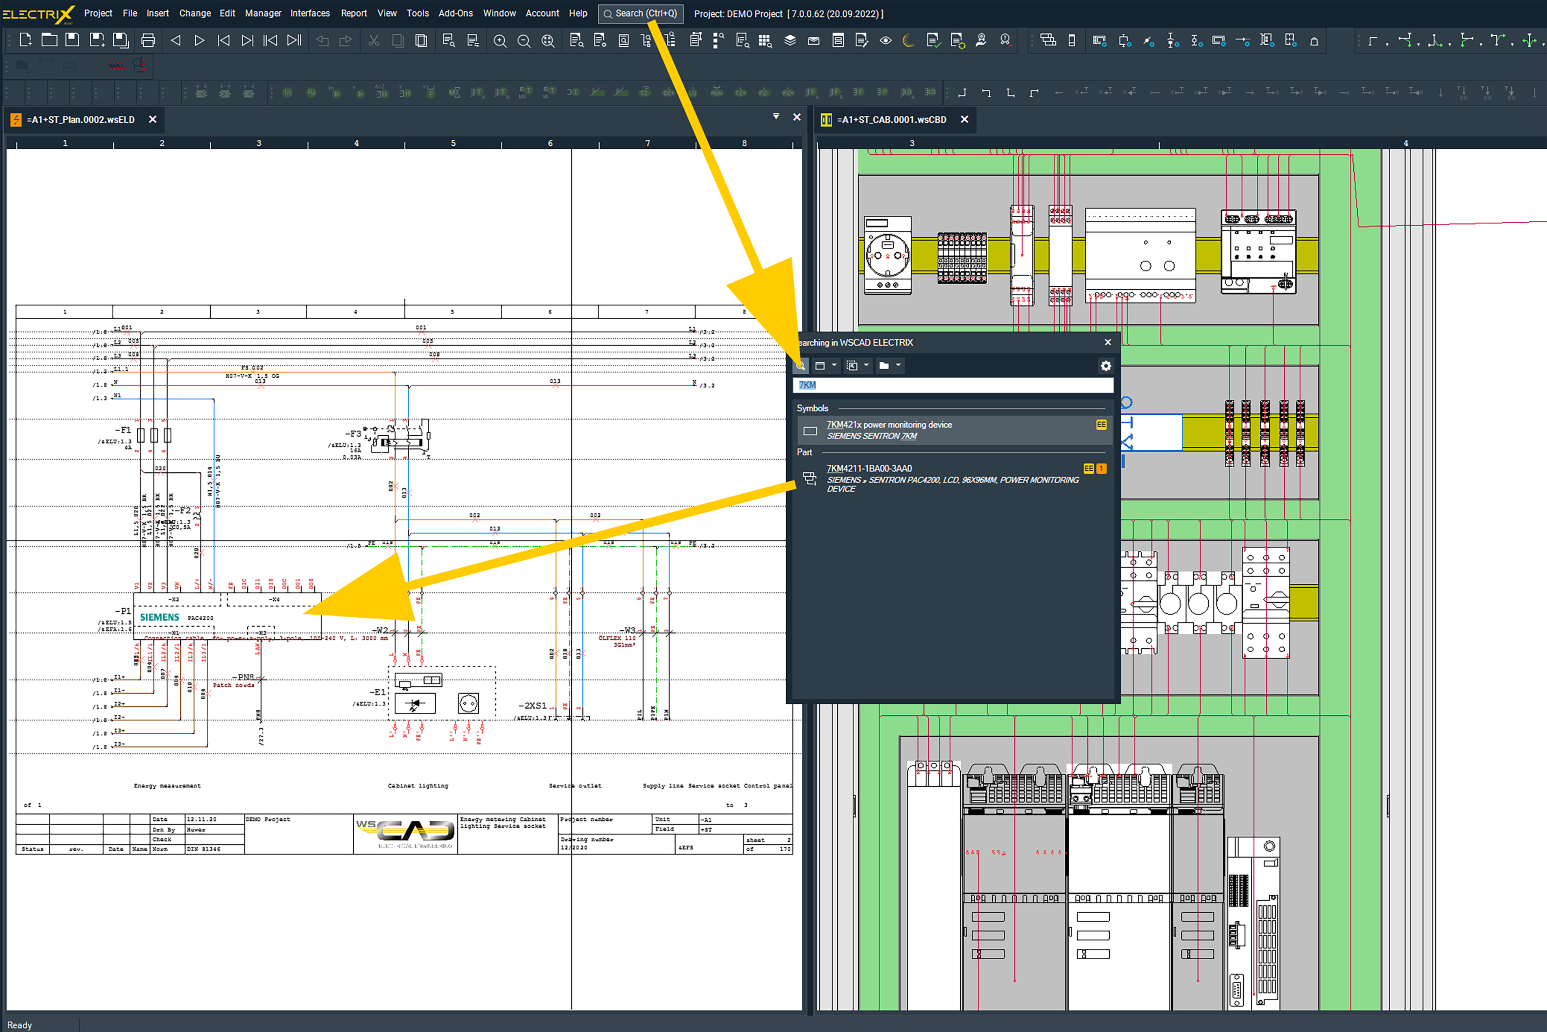Activate the Zoom In toolbar icon

(500, 40)
